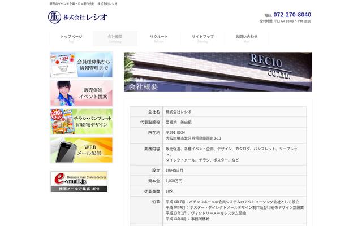Click the phone number 072-270-8040

[292, 15]
